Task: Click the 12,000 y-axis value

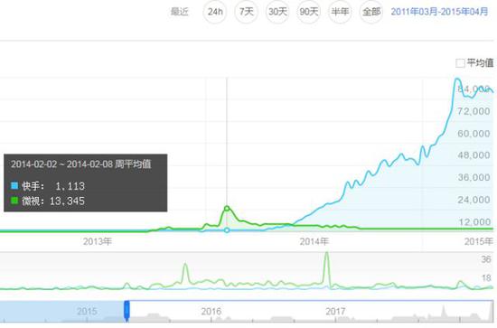Action: point(474,222)
